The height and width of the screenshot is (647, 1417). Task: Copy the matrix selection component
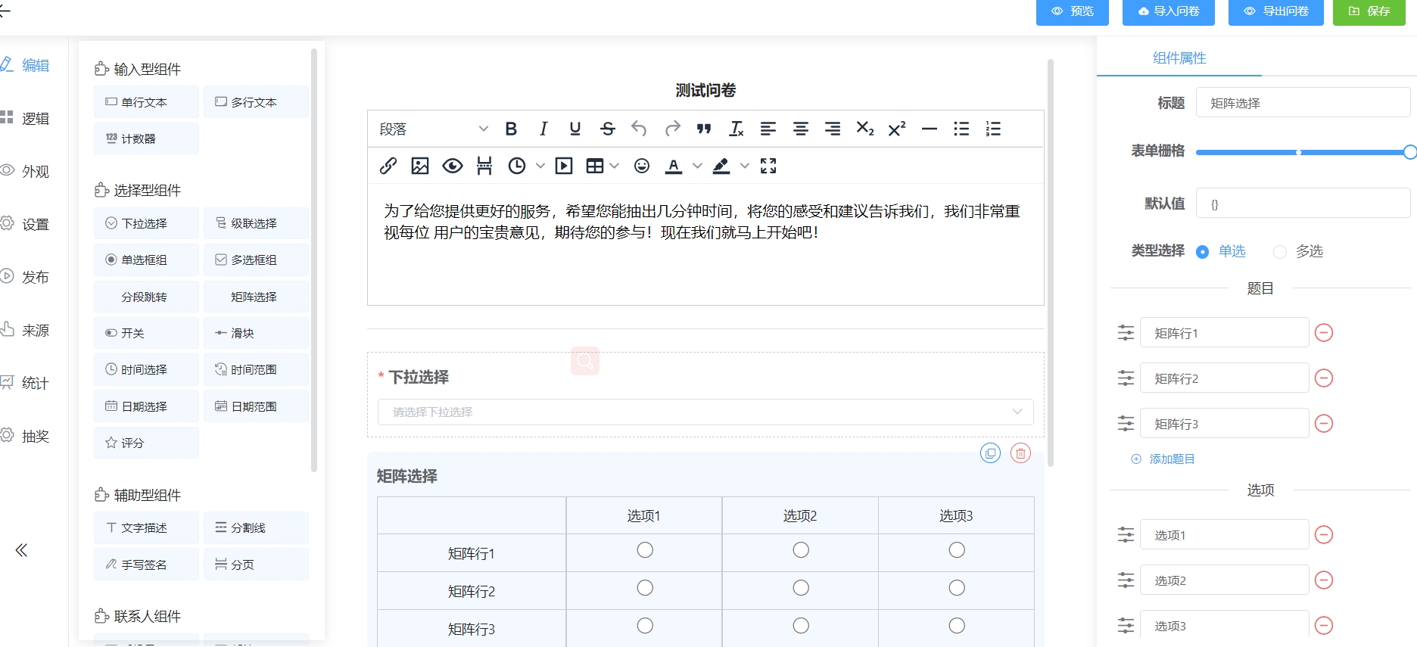(x=990, y=453)
